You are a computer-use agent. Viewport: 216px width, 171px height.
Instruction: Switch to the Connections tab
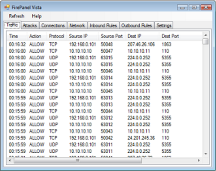(53, 26)
